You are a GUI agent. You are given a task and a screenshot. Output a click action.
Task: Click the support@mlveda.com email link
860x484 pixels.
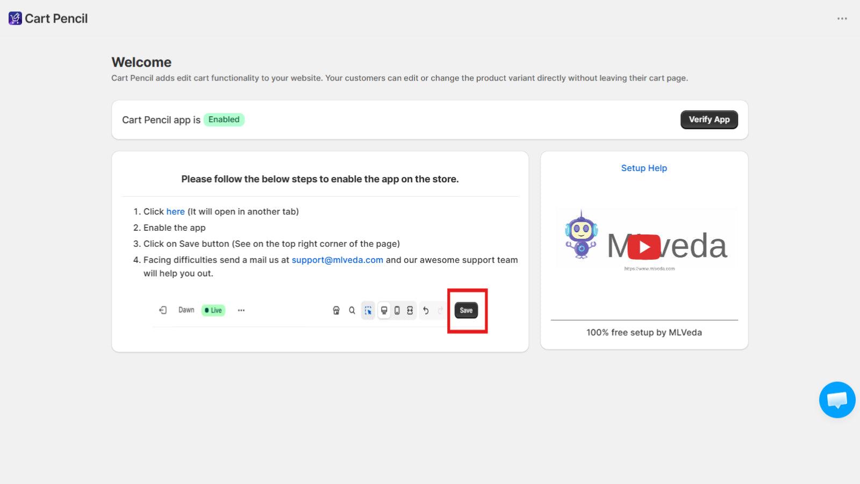(x=337, y=260)
